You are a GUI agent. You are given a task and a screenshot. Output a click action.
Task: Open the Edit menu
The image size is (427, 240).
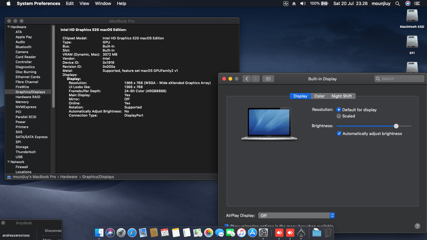pyautogui.click(x=70, y=3)
